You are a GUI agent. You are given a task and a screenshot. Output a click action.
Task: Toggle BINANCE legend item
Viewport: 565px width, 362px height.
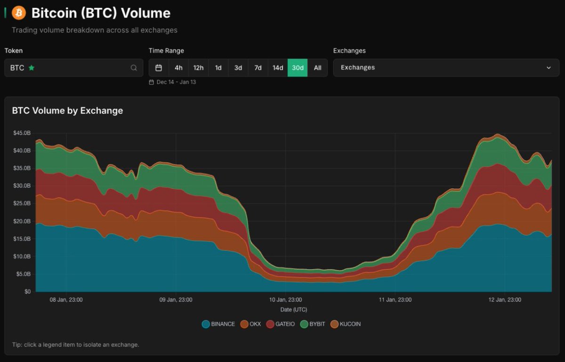click(x=218, y=324)
